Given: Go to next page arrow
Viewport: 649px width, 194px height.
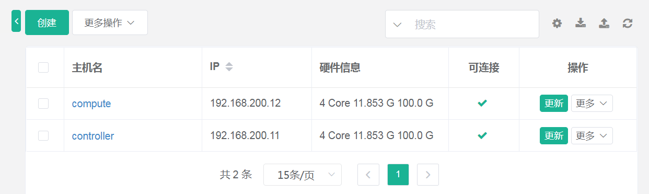Looking at the screenshot, I should click(428, 175).
